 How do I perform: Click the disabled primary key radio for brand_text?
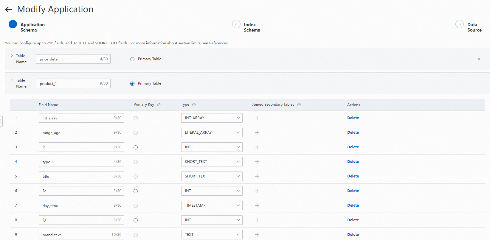[x=136, y=235]
